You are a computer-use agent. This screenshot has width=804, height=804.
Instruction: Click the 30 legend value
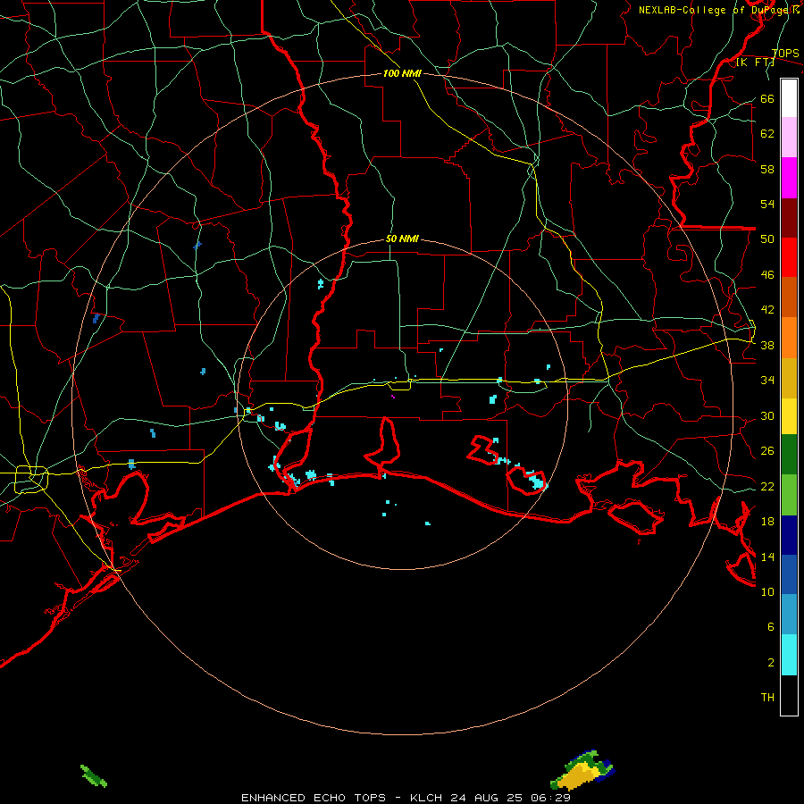pyautogui.click(x=767, y=415)
